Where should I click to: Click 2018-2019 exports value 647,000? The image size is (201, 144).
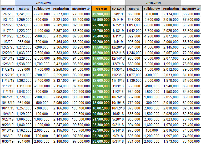point(134,20)
